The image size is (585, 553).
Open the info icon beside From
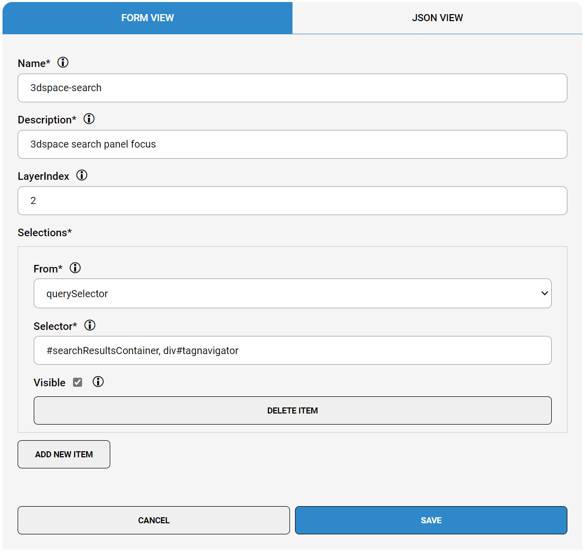click(x=75, y=267)
